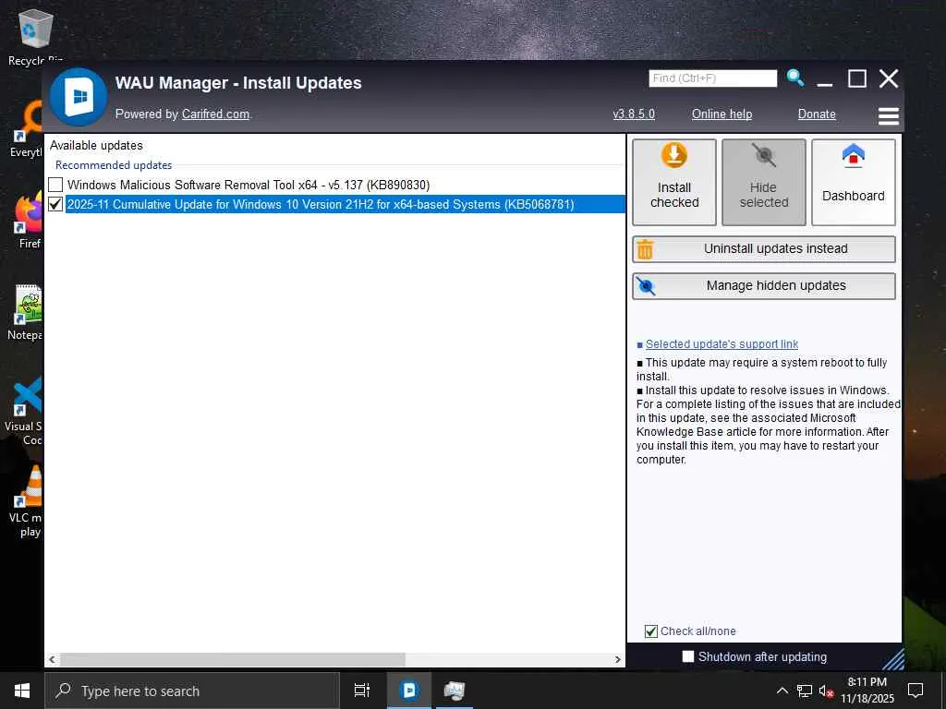Go to the Dashboard
946x709 pixels.
[x=853, y=182]
